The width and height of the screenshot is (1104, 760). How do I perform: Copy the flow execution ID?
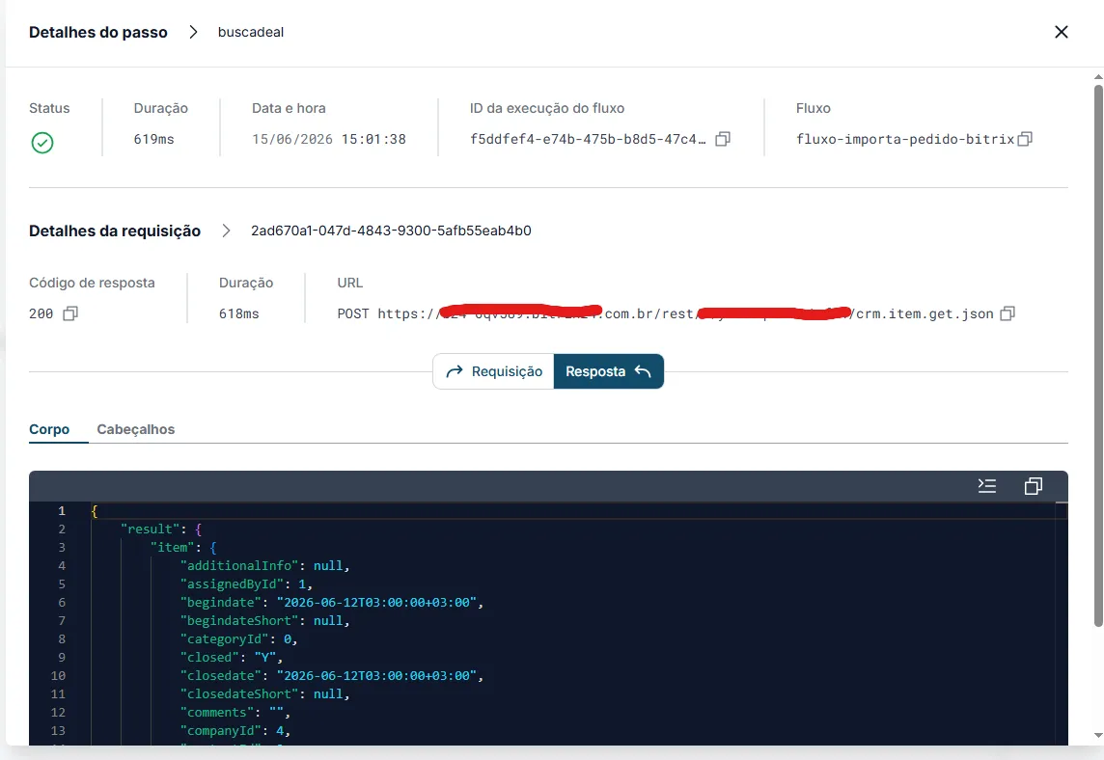(x=723, y=139)
